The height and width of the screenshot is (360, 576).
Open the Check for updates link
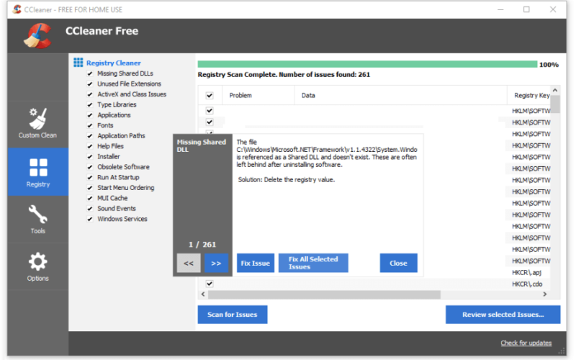coord(526,343)
